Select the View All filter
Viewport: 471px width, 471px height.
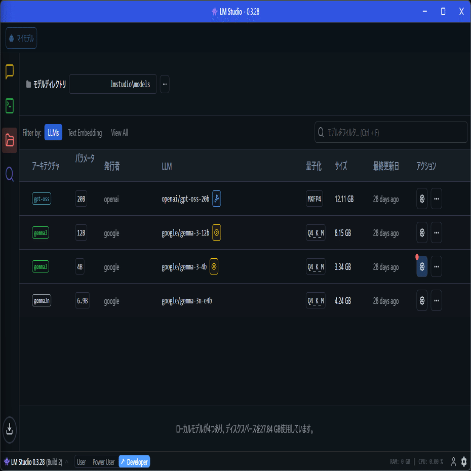(x=120, y=133)
